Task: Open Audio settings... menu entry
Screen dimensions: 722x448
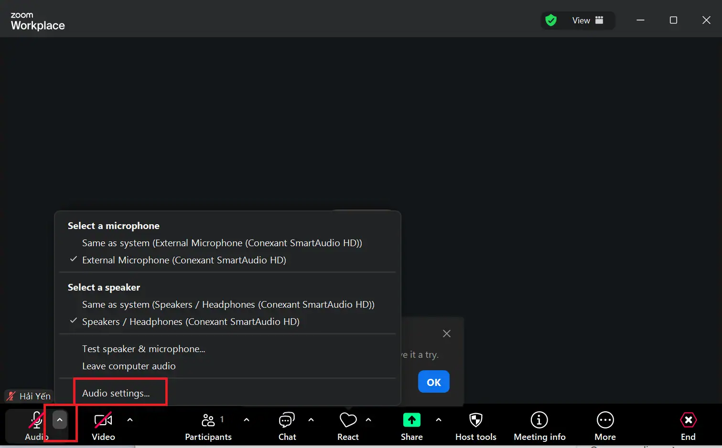Action: 116,393
